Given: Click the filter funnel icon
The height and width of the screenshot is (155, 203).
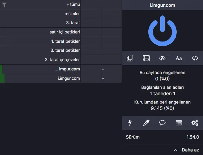Looking at the screenshot, I should click(4, 5).
